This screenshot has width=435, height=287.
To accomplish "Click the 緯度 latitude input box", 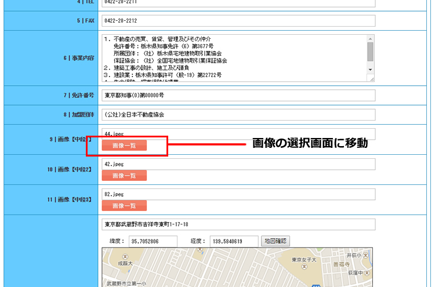I will coord(153,241).
